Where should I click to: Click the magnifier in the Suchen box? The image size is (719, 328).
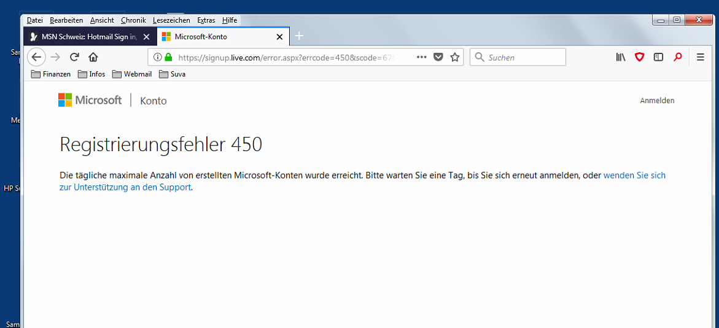[480, 57]
